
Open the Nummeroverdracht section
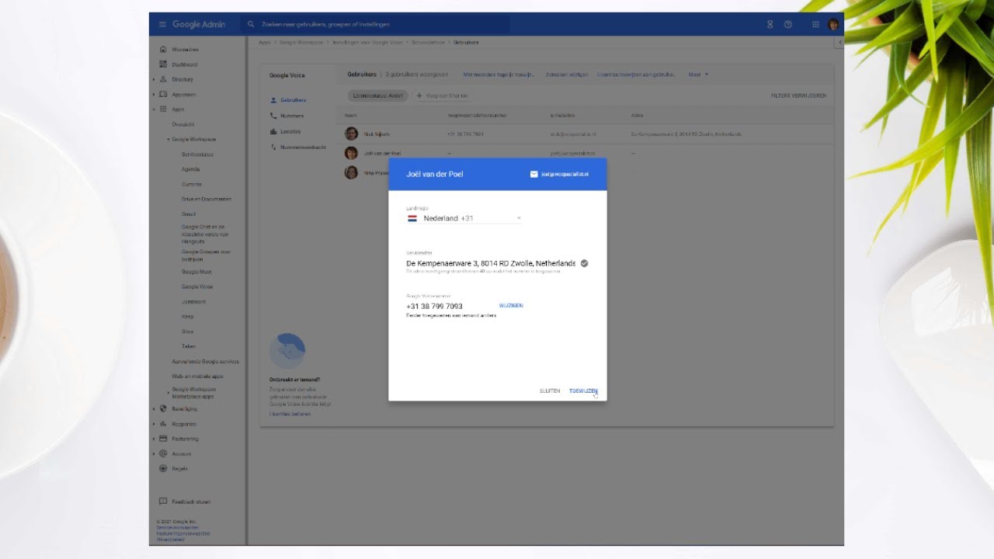[297, 147]
